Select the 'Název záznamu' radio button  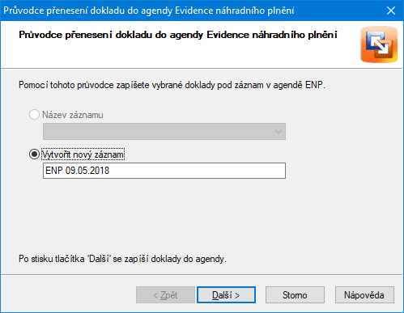click(x=34, y=115)
